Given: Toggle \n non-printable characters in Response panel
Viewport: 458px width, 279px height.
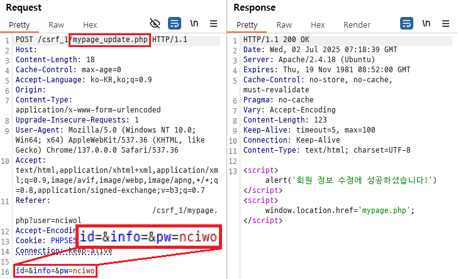Looking at the screenshot, I should click(426, 23).
